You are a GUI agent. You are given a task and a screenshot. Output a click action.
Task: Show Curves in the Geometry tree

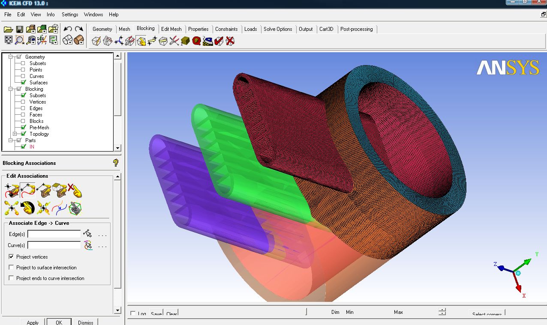[x=23, y=76]
